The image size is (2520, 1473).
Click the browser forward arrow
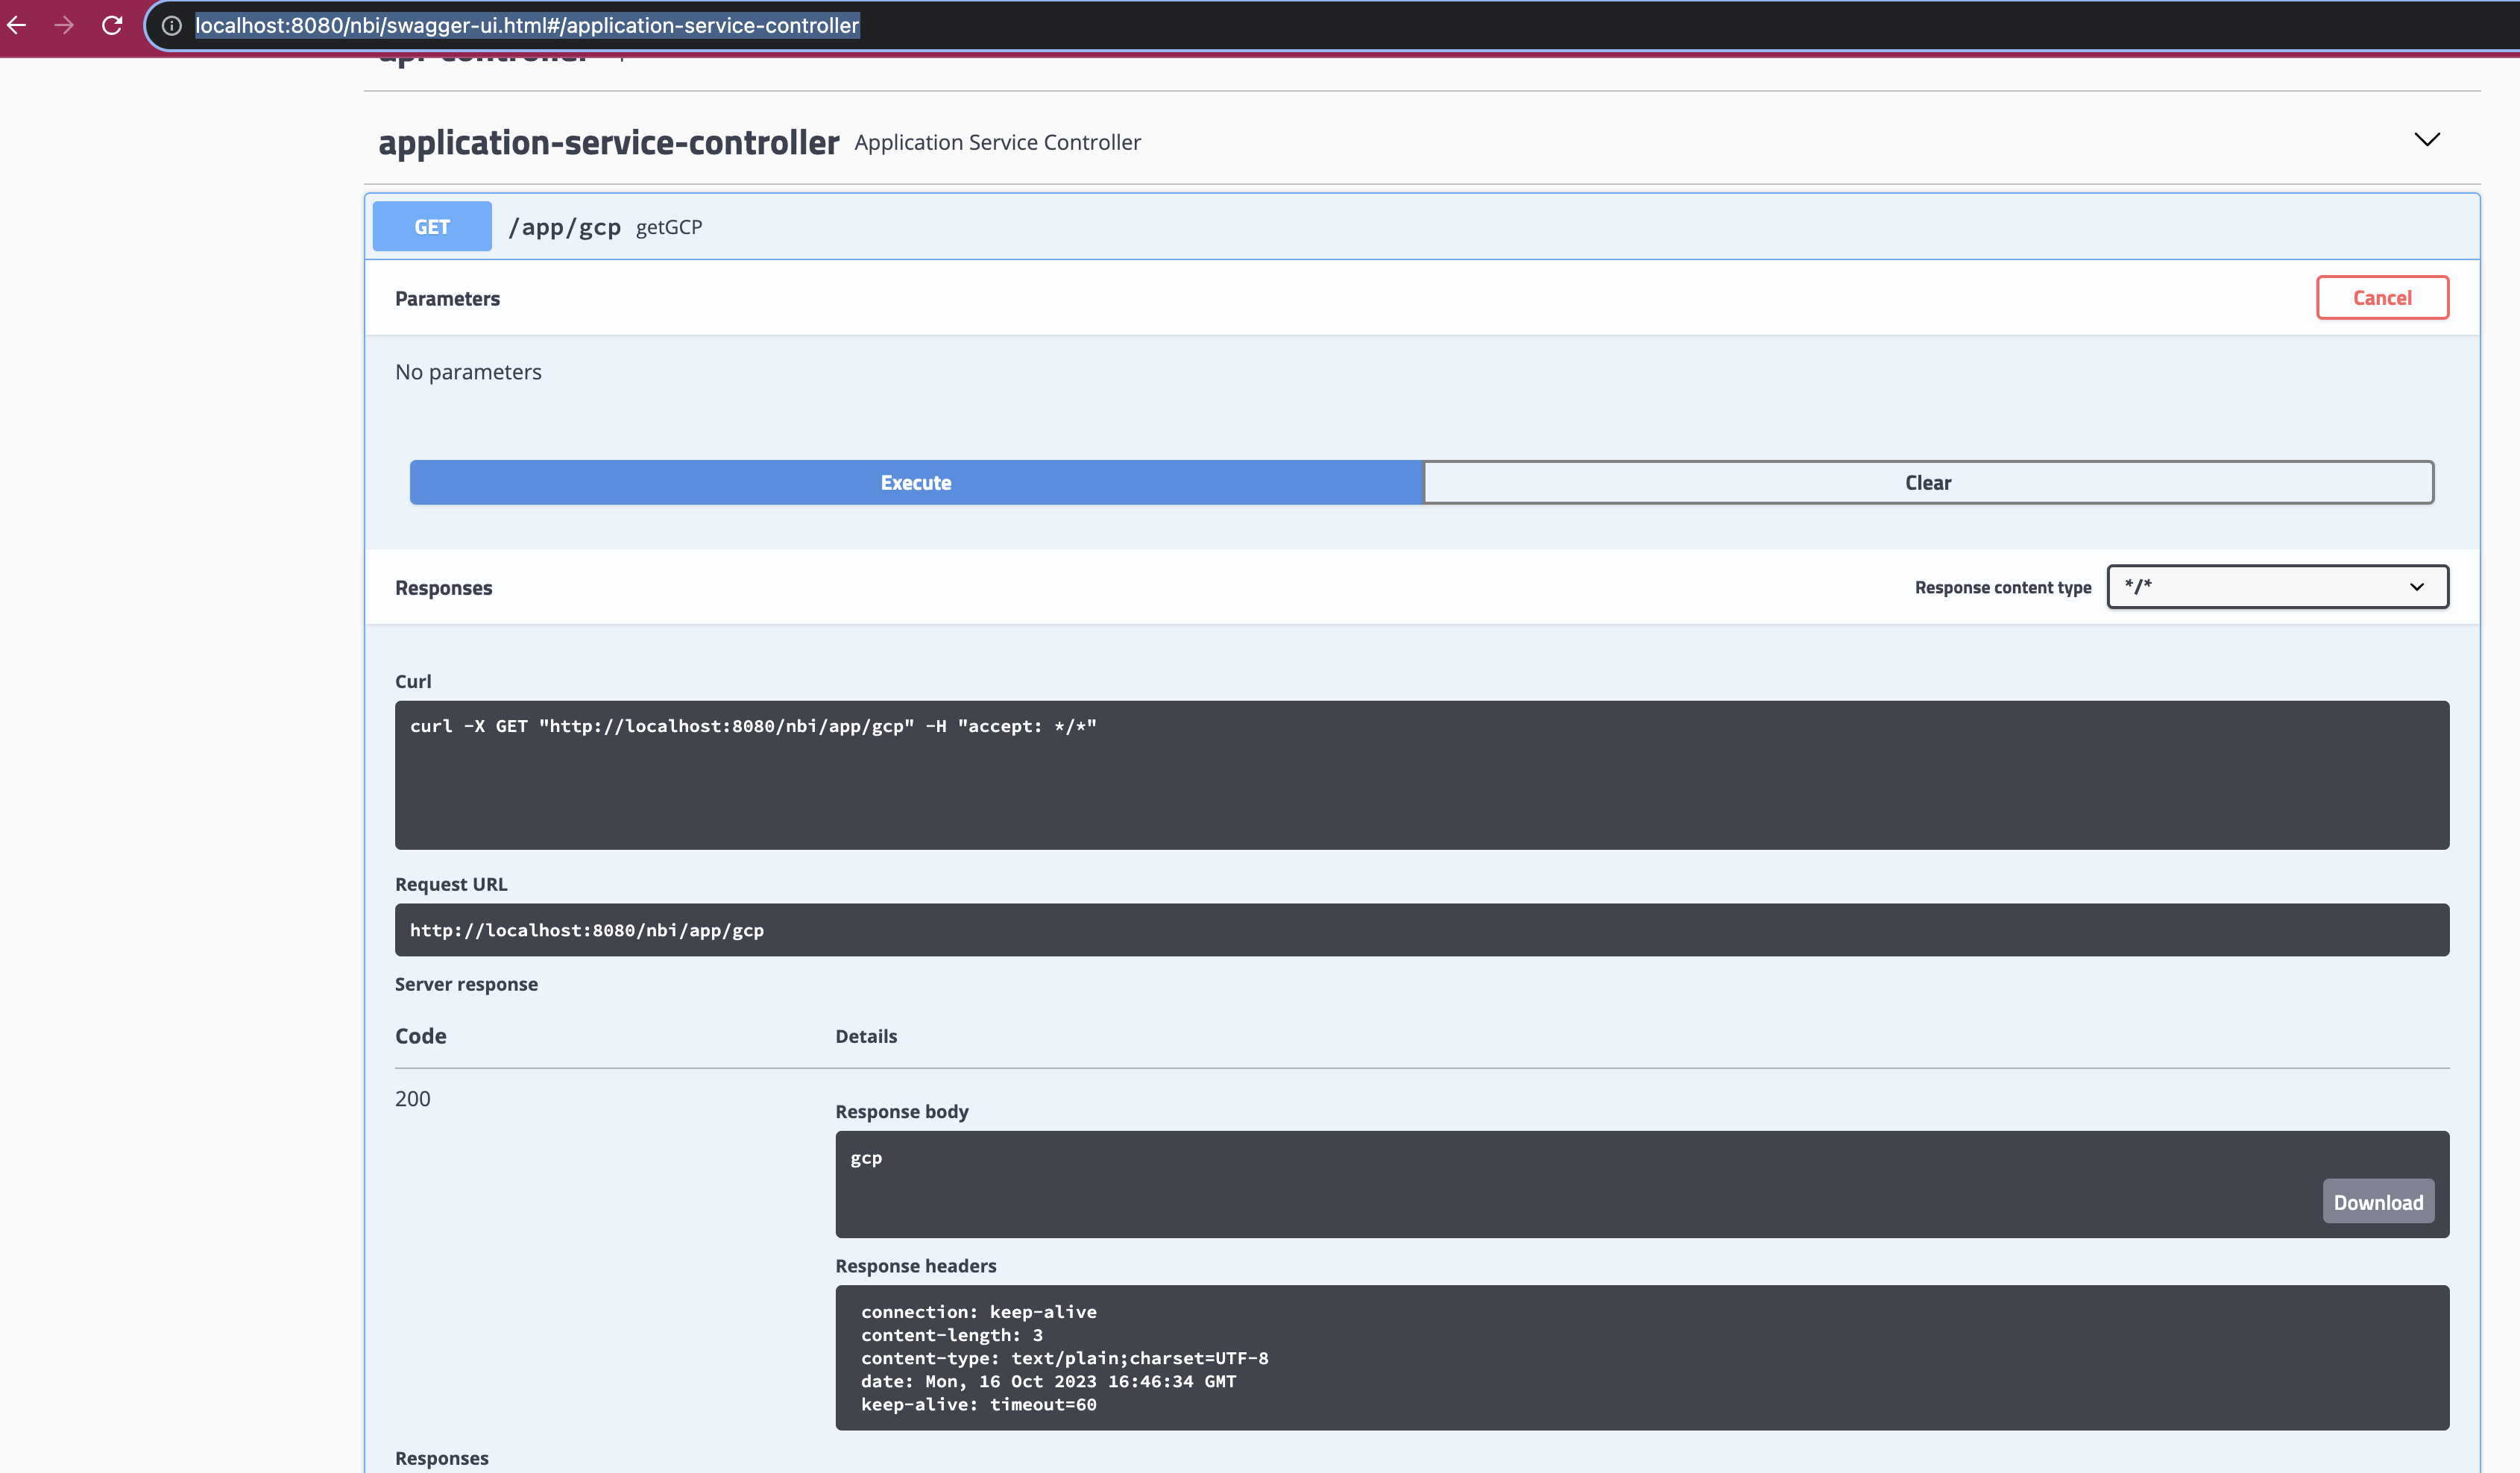pos(63,26)
